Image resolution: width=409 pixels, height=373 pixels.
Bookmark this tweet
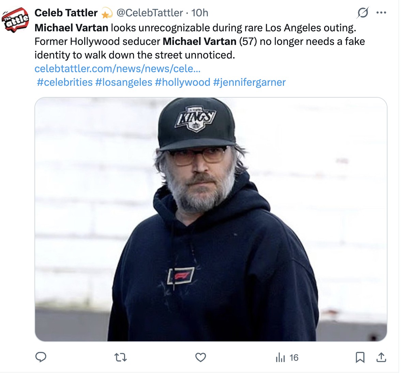[360, 357]
